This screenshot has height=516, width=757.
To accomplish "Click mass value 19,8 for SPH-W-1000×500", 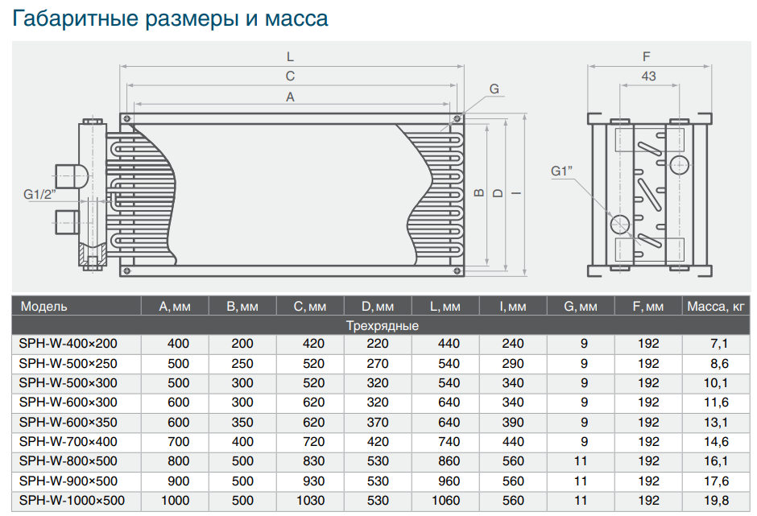I will pos(716,501).
